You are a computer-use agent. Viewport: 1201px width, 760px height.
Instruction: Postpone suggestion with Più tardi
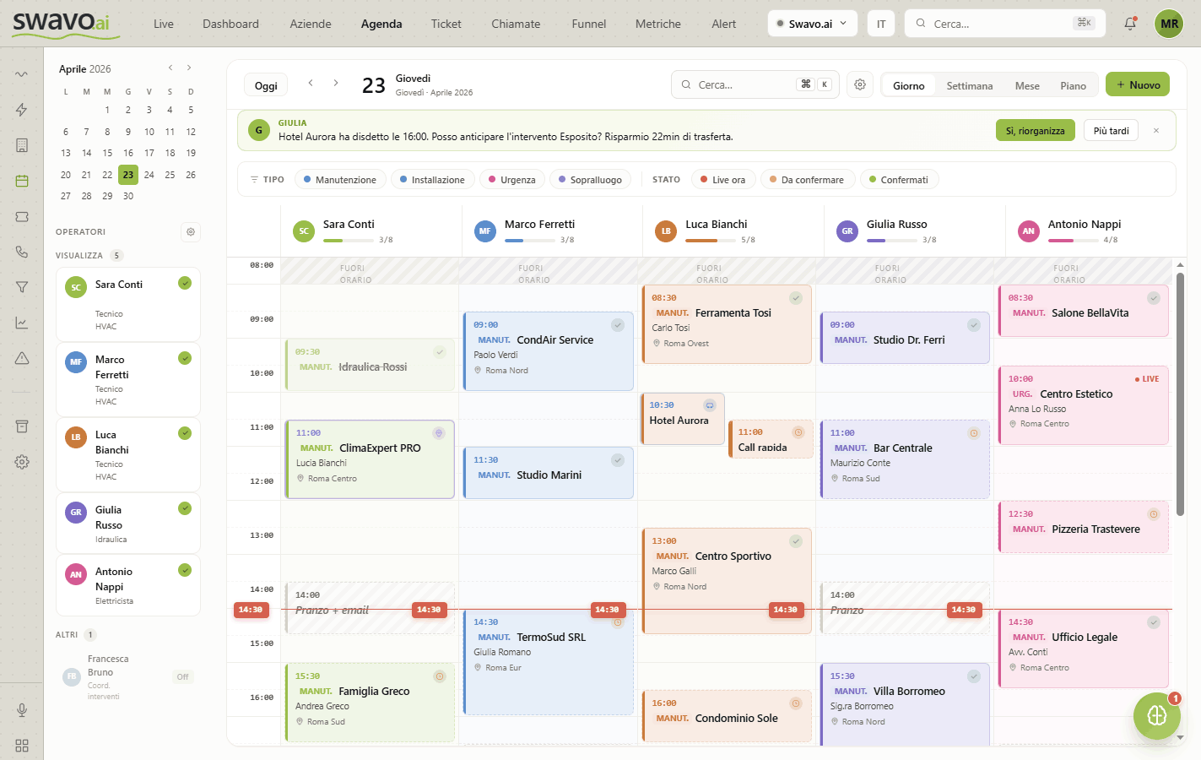pyautogui.click(x=1111, y=130)
